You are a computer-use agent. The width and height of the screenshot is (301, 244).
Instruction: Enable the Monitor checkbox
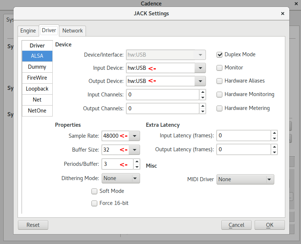(219, 68)
